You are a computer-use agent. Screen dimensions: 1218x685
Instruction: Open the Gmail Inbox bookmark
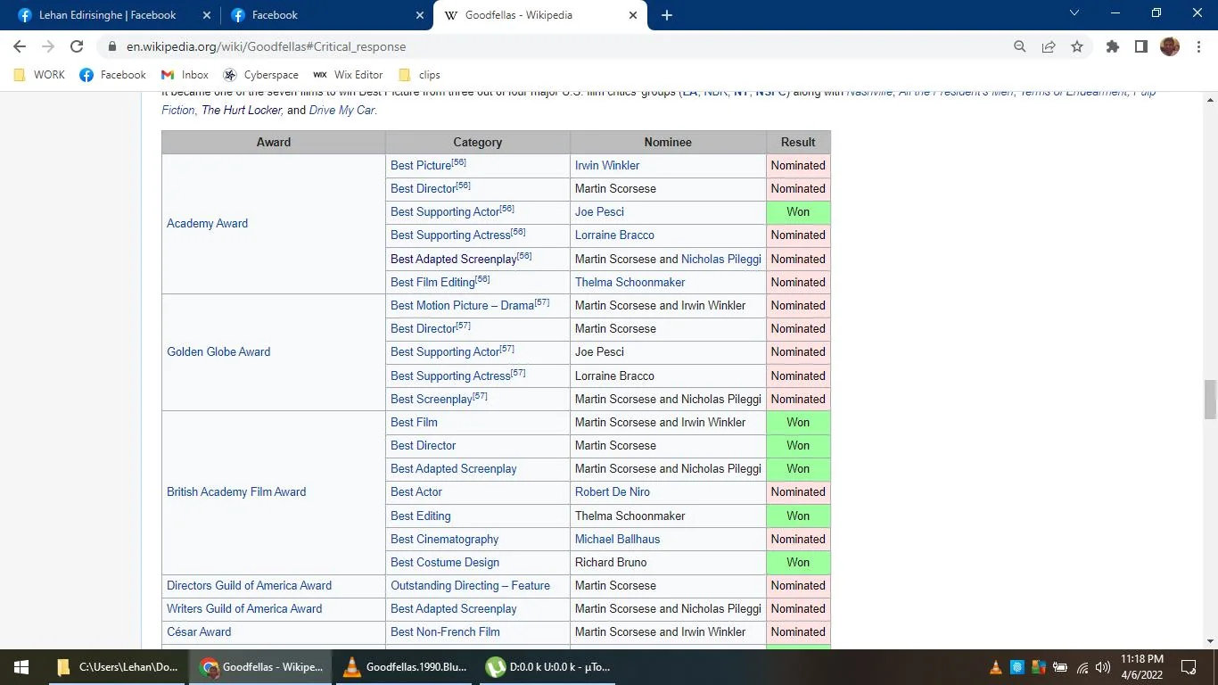[x=185, y=75]
